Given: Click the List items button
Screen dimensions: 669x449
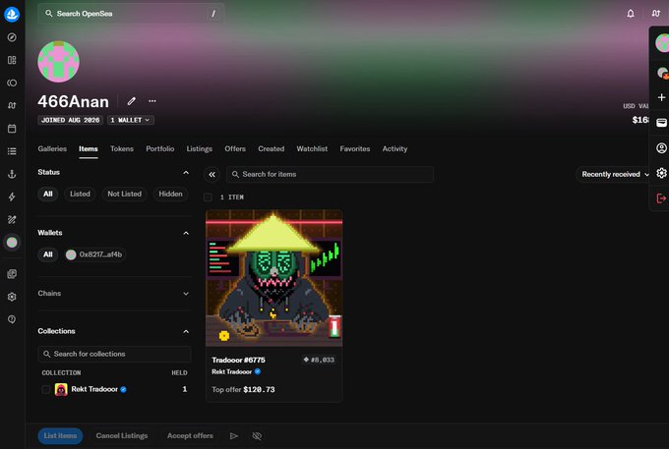Looking at the screenshot, I should pos(60,436).
